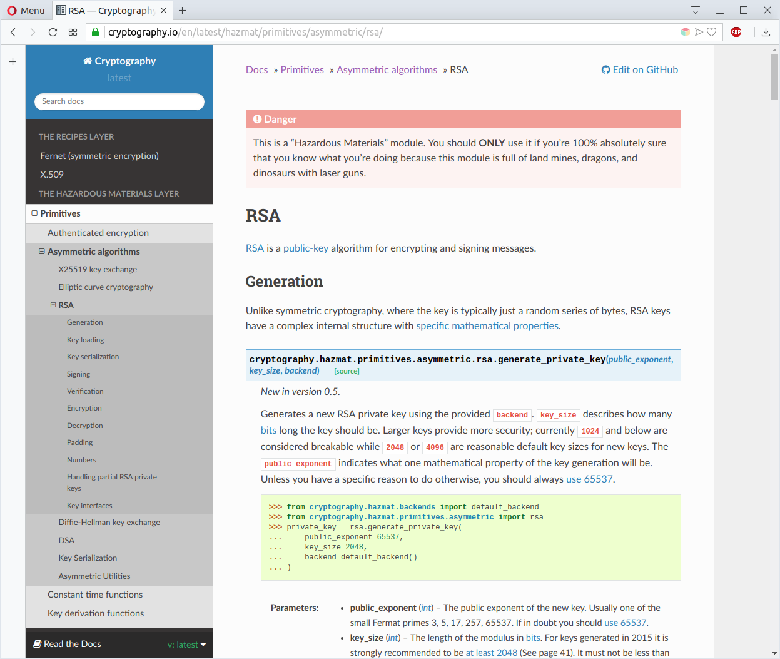The image size is (780, 659).
Task: Expand the v: latest version selector
Action: pos(186,645)
